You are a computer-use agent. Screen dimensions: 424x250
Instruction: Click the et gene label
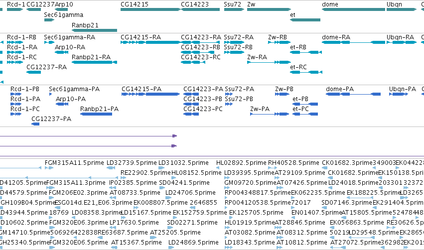coord(292,15)
